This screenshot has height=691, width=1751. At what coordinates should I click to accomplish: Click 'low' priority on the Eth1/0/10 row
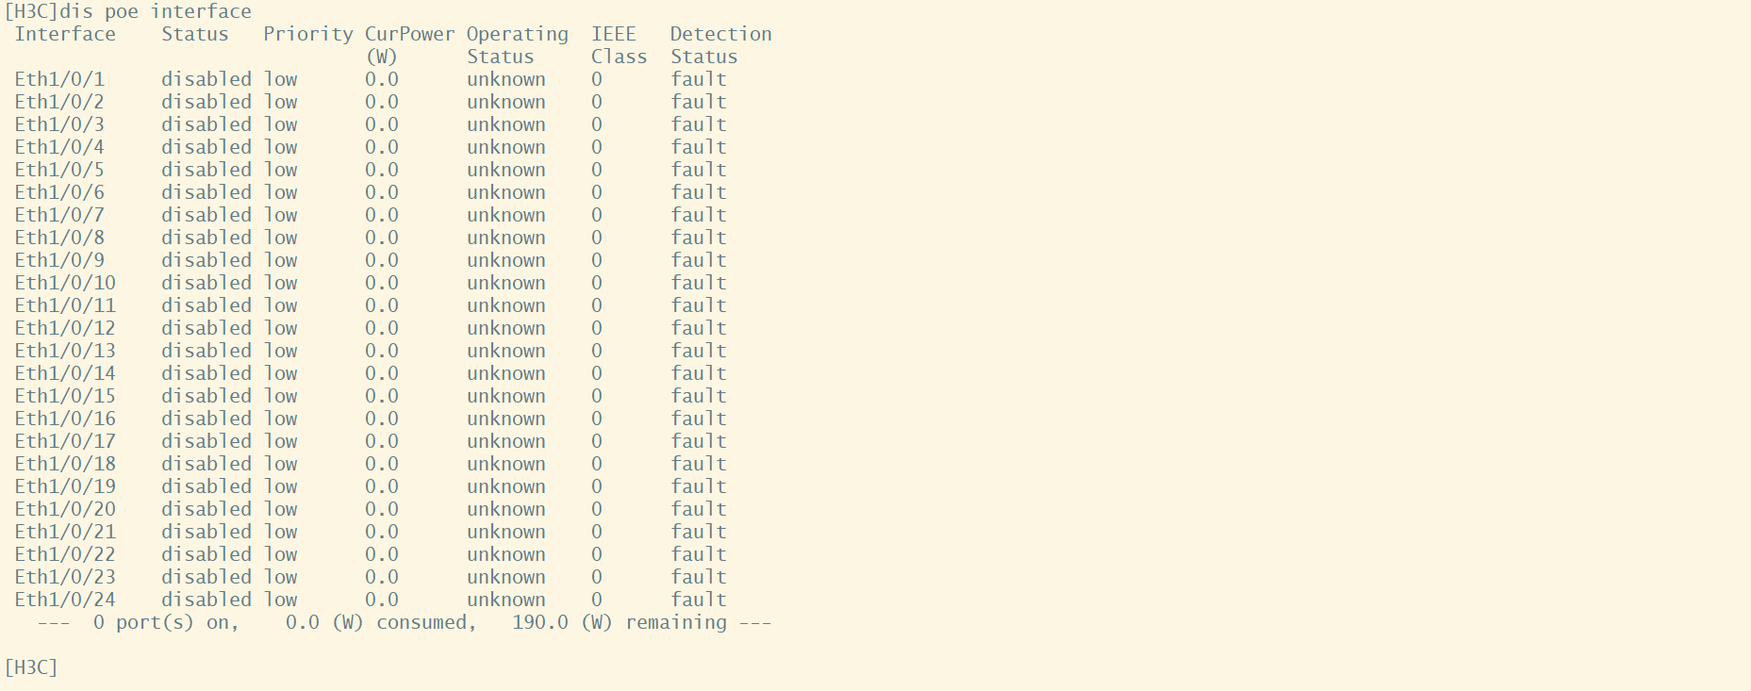tap(281, 283)
